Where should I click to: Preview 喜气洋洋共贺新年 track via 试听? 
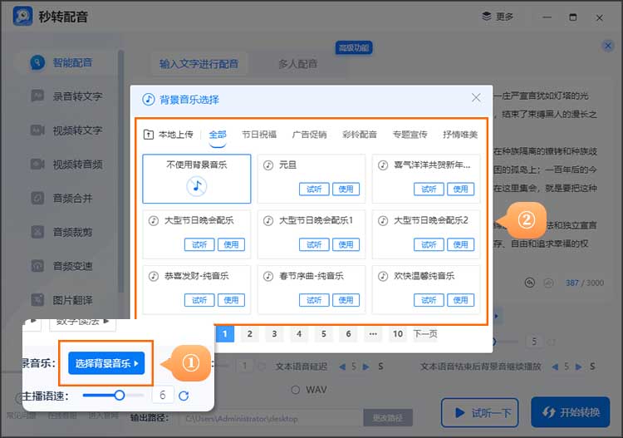tap(429, 189)
